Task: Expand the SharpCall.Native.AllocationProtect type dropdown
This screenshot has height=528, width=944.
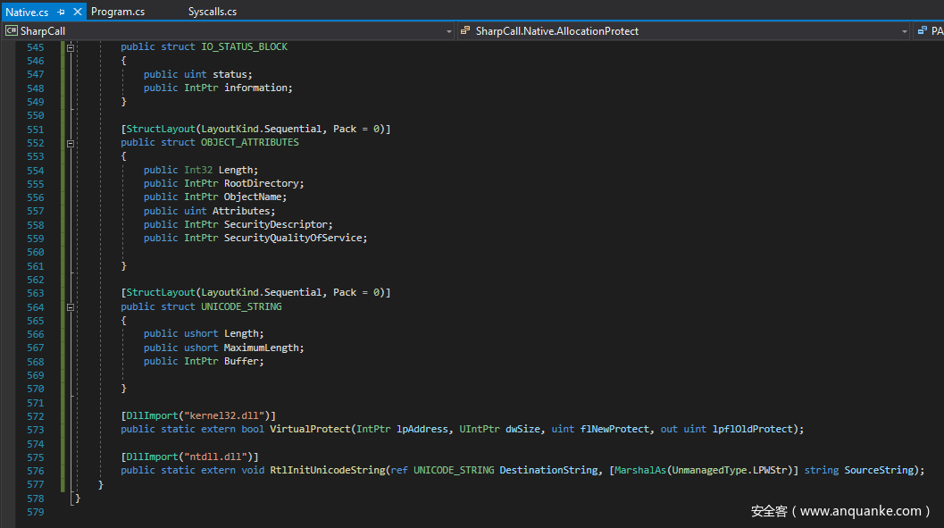Action: [904, 31]
